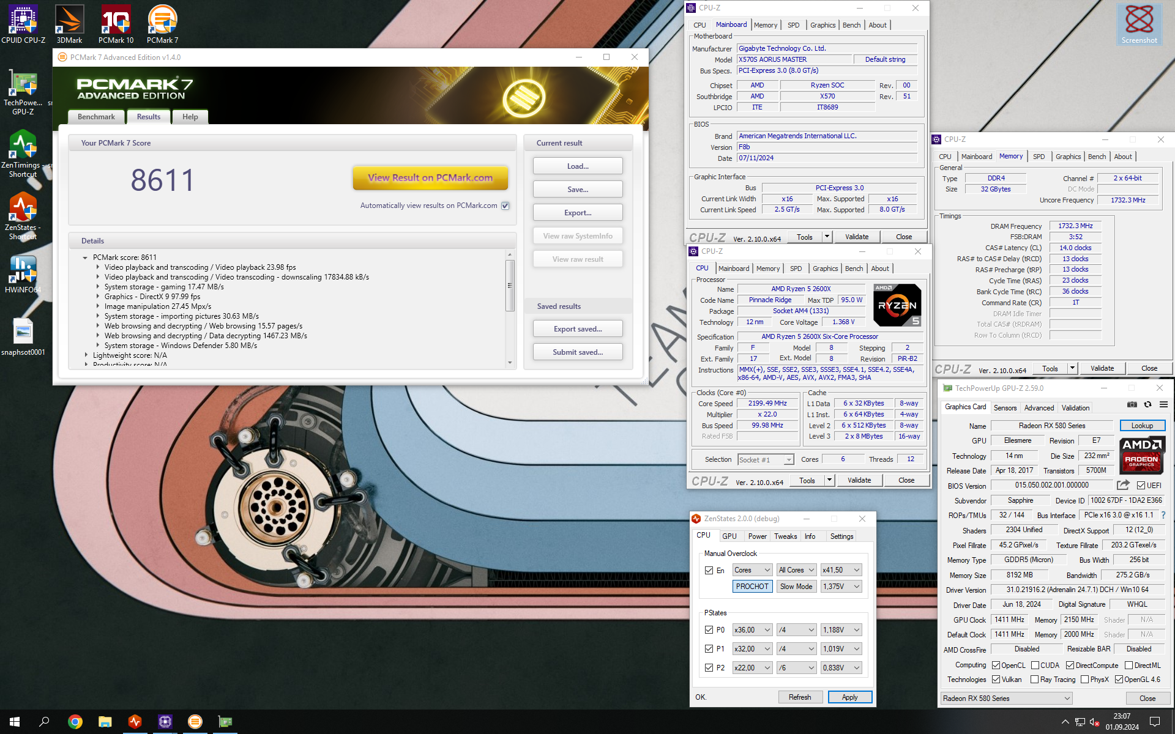Toggle OpenCL checkbox in GPU-Z
The width and height of the screenshot is (1175, 734).
click(x=996, y=665)
